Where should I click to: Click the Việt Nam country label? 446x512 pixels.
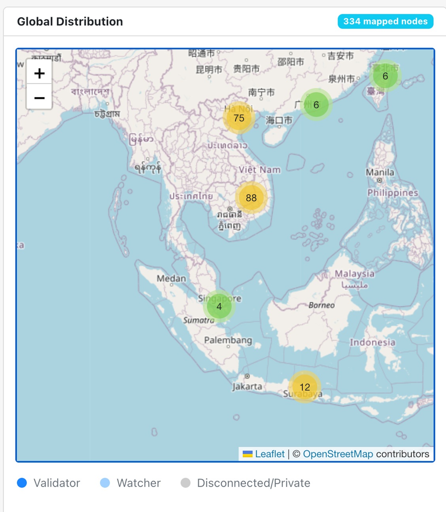pos(260,170)
